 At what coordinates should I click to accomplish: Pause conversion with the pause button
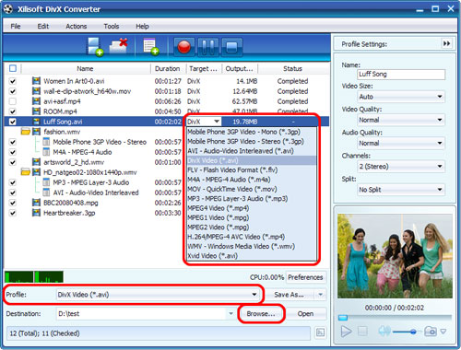pos(208,47)
